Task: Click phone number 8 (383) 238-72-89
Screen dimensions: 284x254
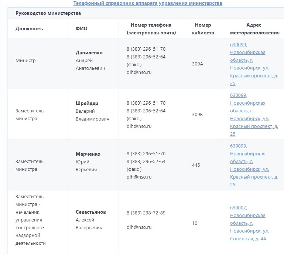Action: (x=146, y=213)
